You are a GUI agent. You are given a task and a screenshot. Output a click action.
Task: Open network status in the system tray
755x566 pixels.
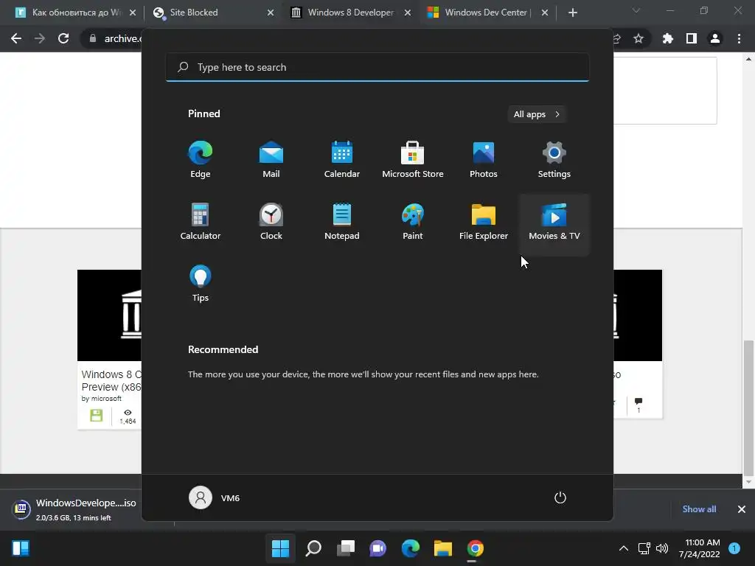(x=644, y=548)
